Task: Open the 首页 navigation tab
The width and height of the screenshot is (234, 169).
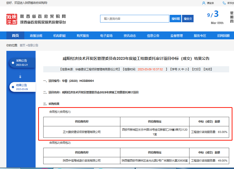Action: 15,36
